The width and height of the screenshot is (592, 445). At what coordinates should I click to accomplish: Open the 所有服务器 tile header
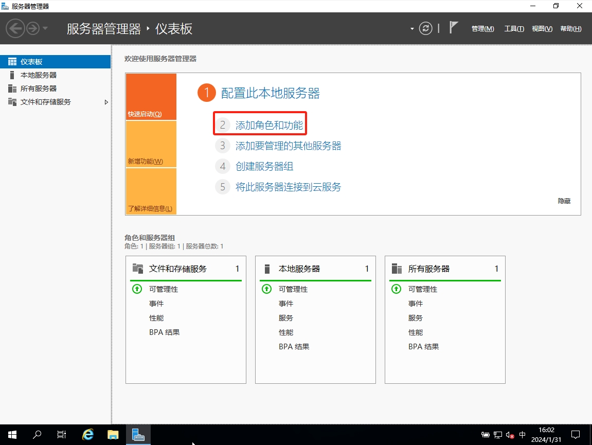pos(429,269)
